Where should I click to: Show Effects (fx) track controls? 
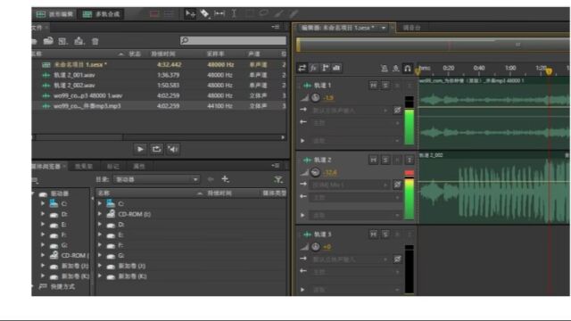tap(313, 68)
